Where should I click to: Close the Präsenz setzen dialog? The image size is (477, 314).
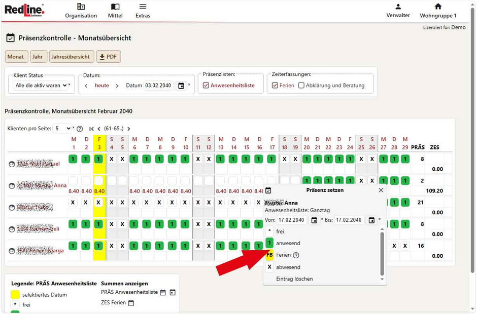[381, 190]
